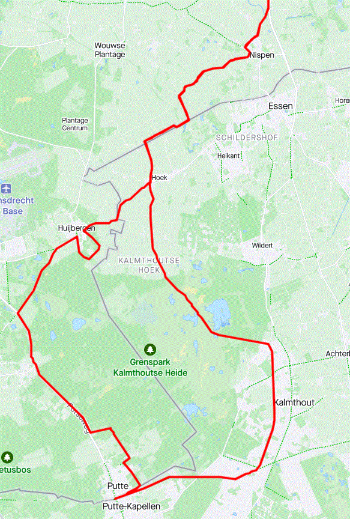This screenshot has width=350, height=519.
Task: Click the Putte-Kapellen label
Action: 131,506
